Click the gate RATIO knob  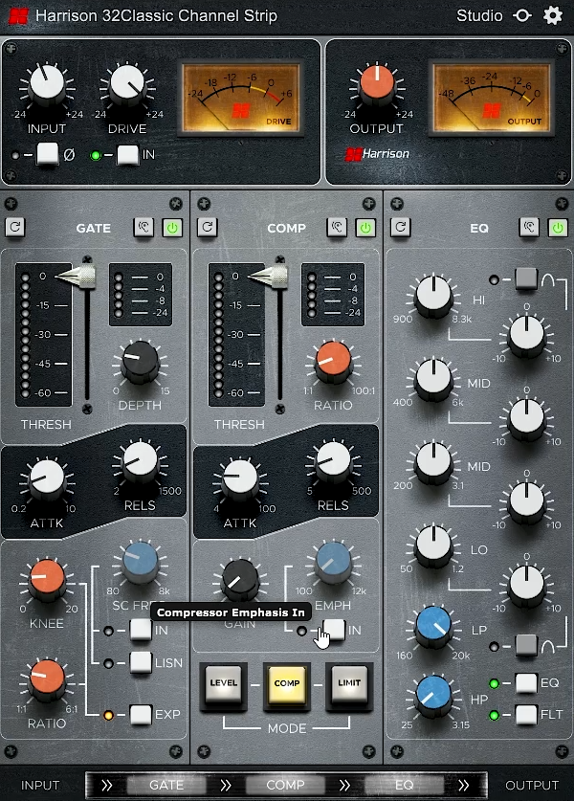(47, 679)
